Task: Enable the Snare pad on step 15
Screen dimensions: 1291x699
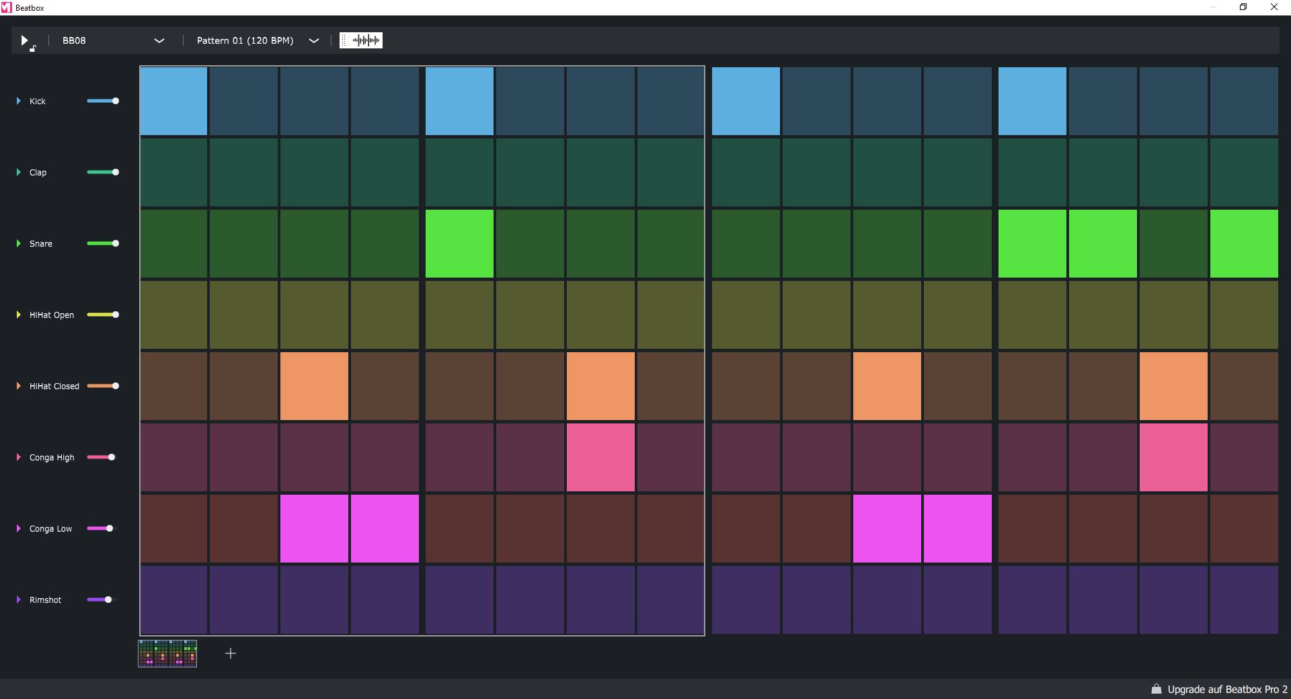Action: 1173,243
